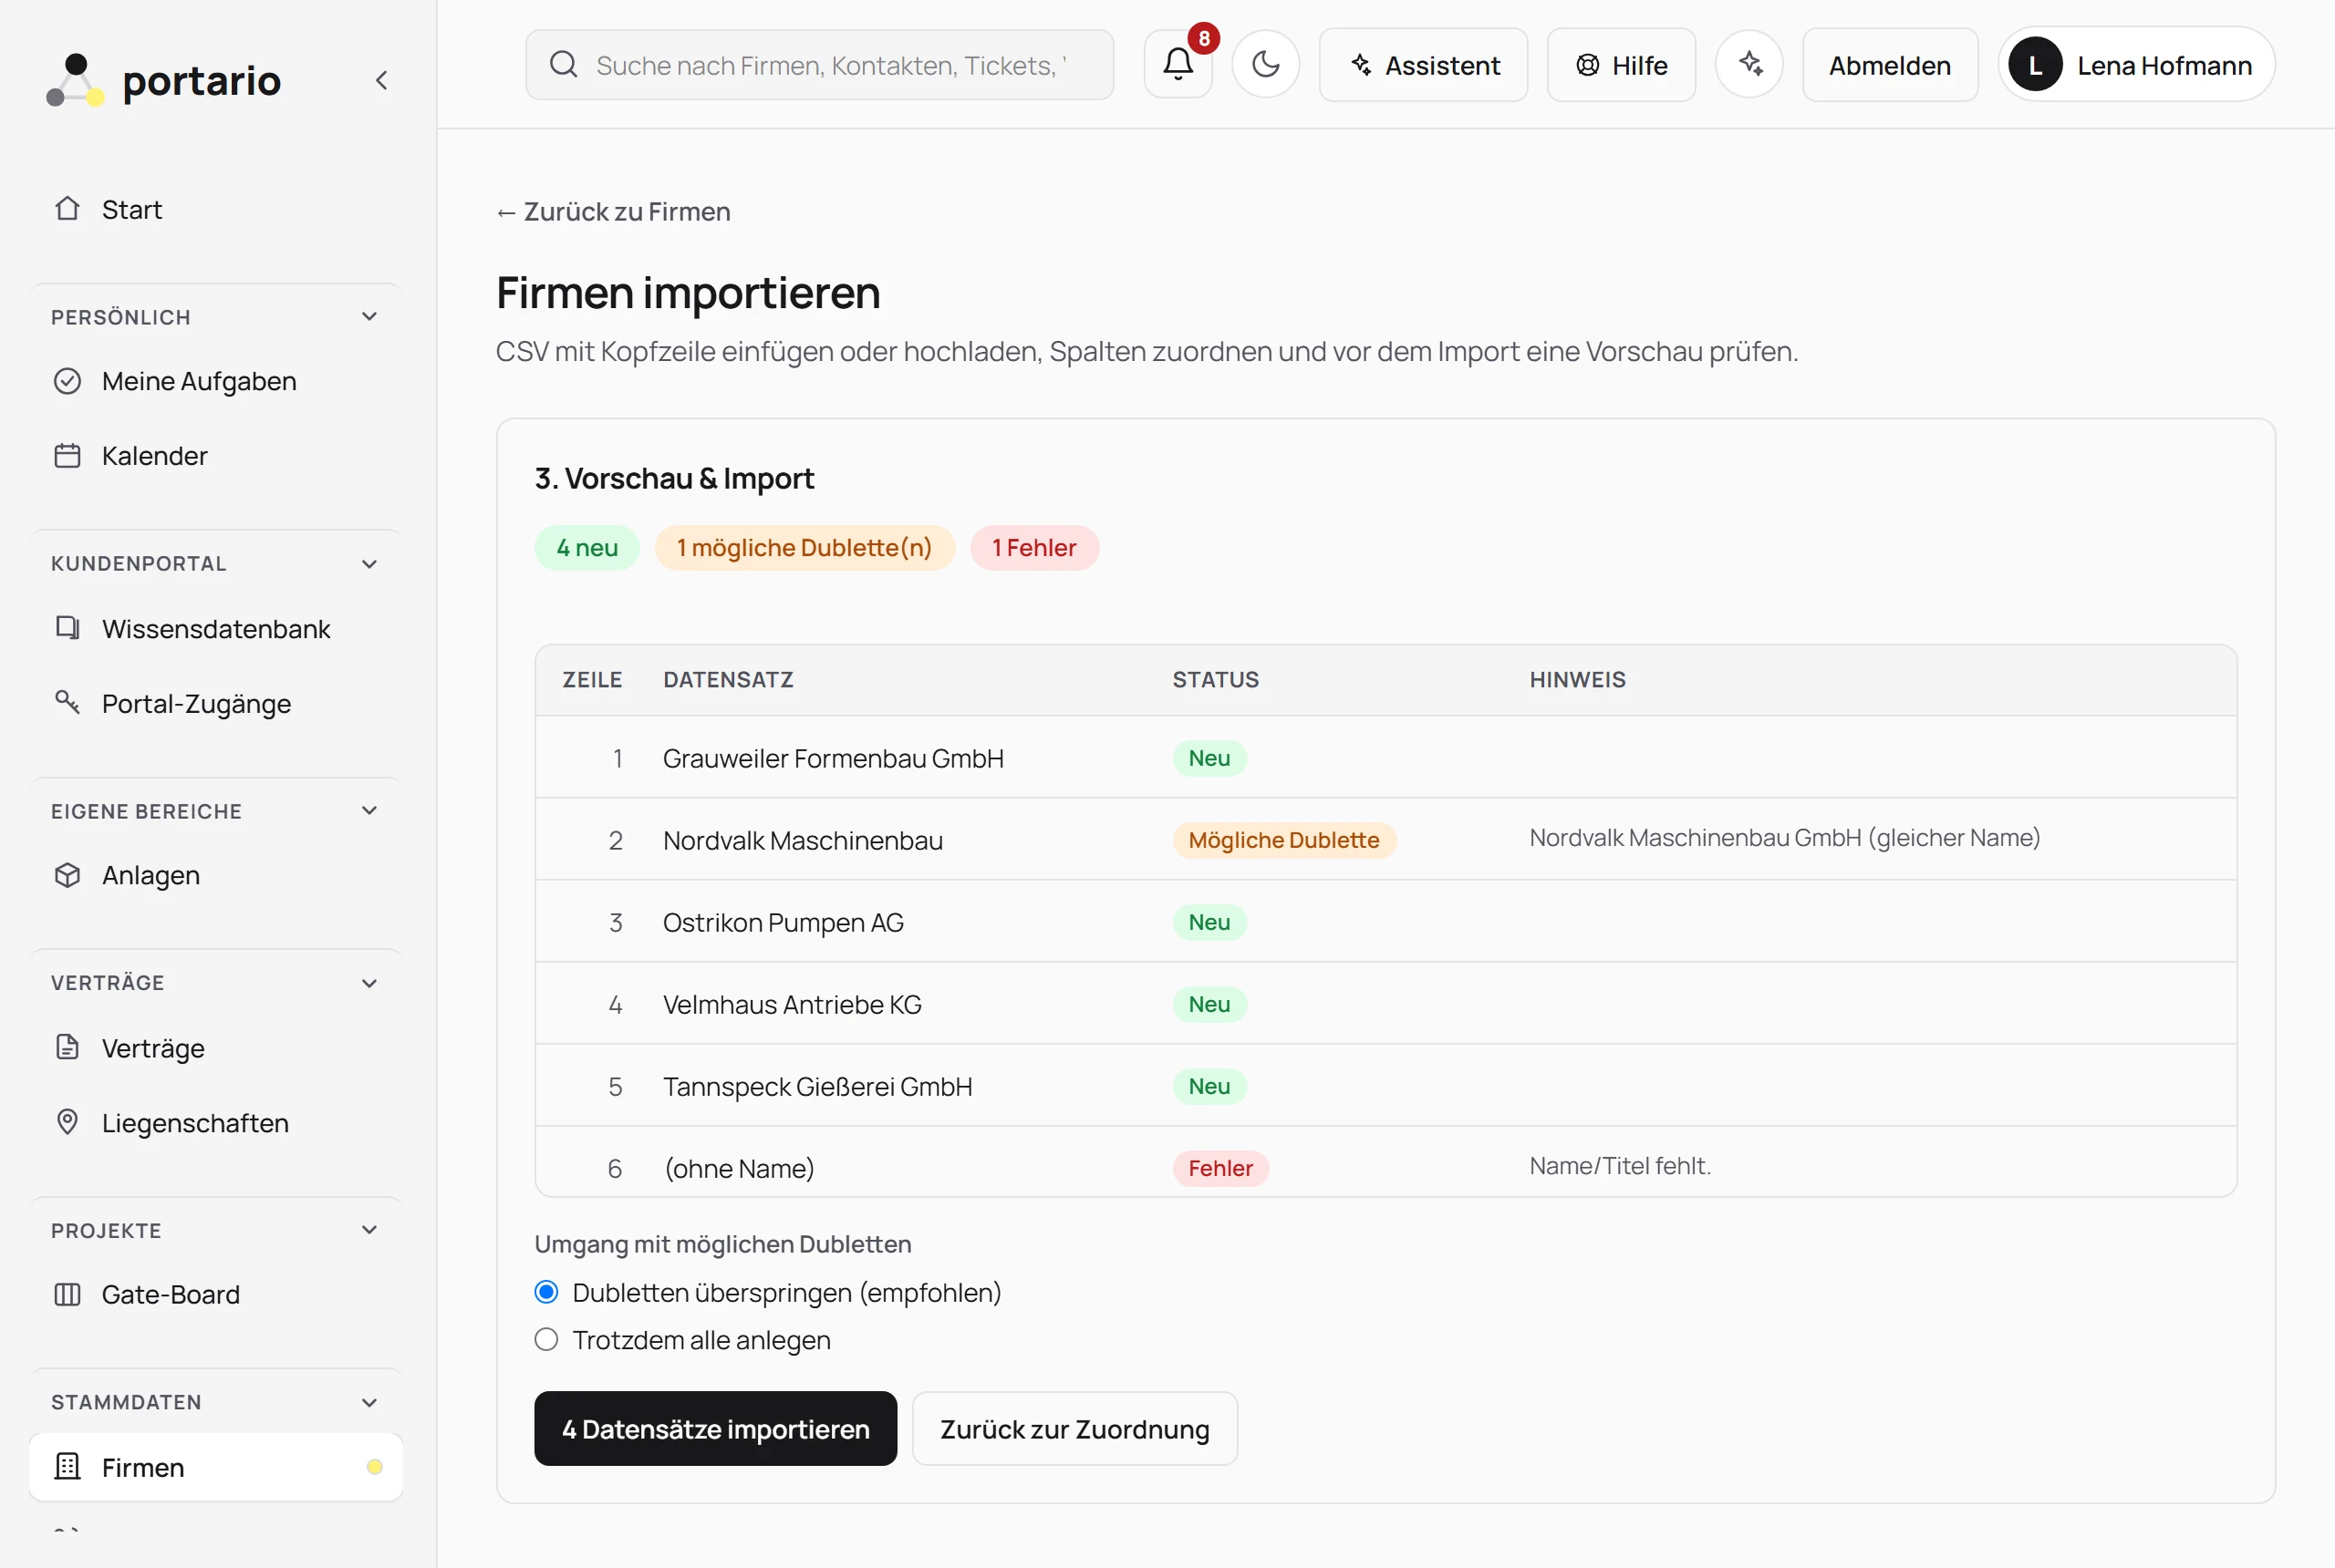Viewport: 2335px width, 1568px height.
Task: Click Abmelden to log out
Action: 1890,64
